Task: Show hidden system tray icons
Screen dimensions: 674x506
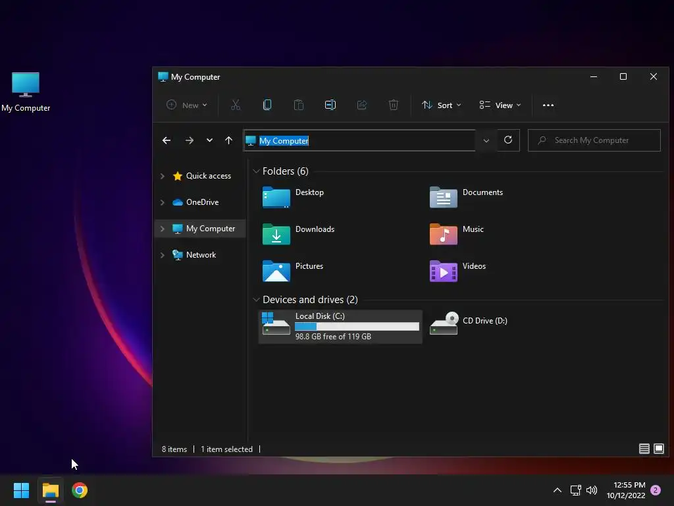Action: 557,490
